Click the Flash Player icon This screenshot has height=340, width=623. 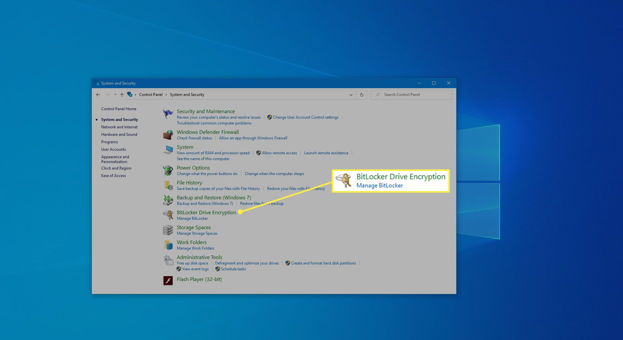168,280
